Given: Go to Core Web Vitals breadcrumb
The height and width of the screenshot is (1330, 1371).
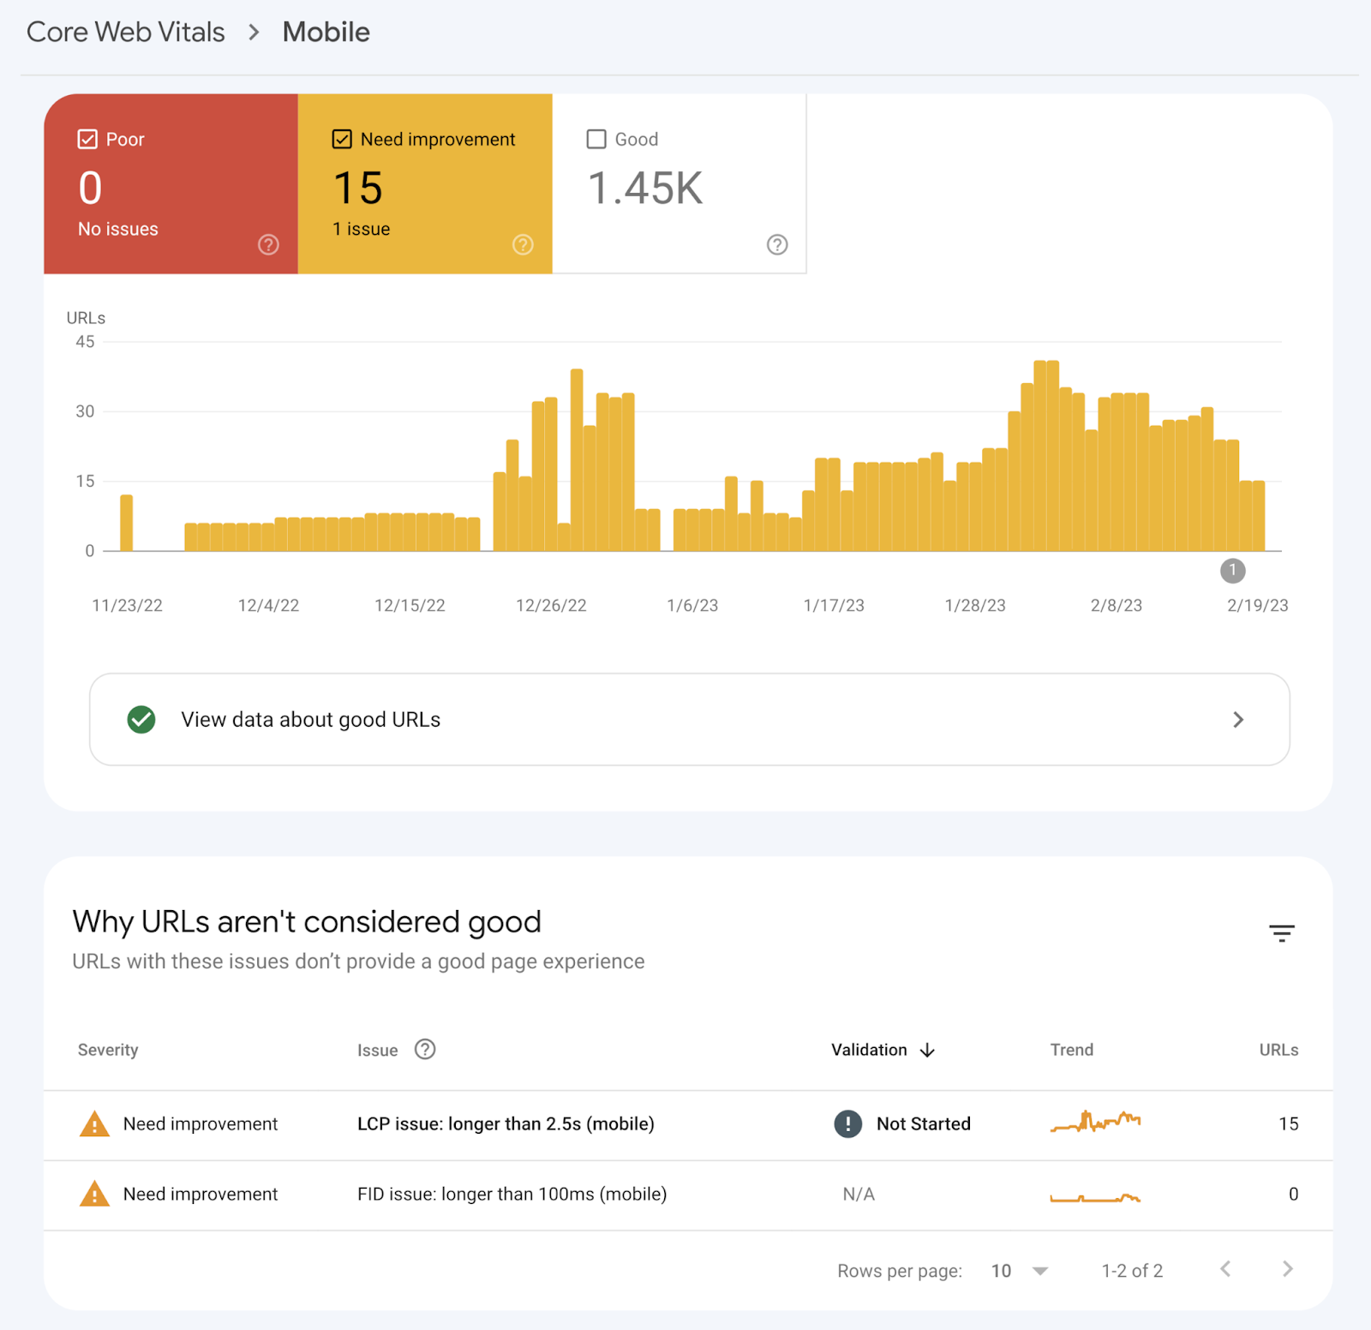Looking at the screenshot, I should pos(126,33).
